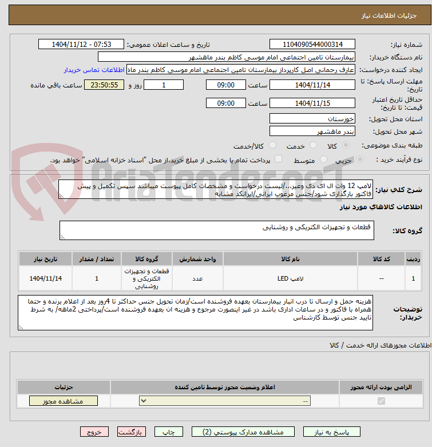Screen dimensions: 432x447
Task: Toggle the اسناد خزانه اسلامی payment checkbox
Action: [278, 159]
